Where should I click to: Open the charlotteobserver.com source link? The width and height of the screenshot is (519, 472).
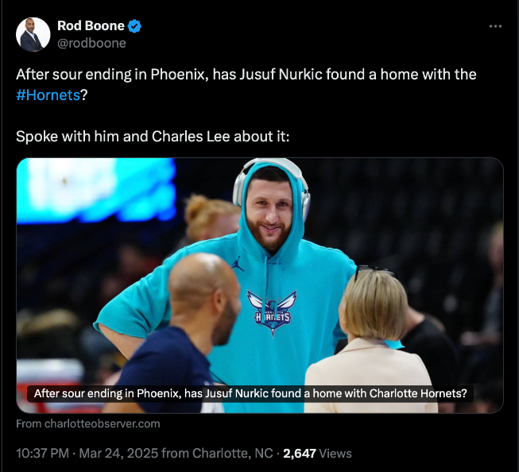[x=103, y=424]
